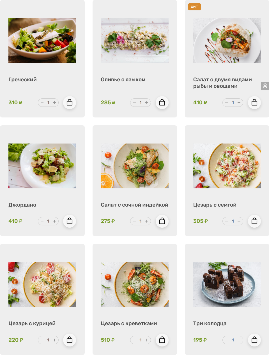Screen dimensions: 269x356
Task: Open the Три колодца dish photo
Action: pos(227,285)
